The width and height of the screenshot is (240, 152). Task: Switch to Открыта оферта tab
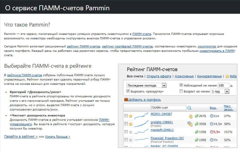159,76
